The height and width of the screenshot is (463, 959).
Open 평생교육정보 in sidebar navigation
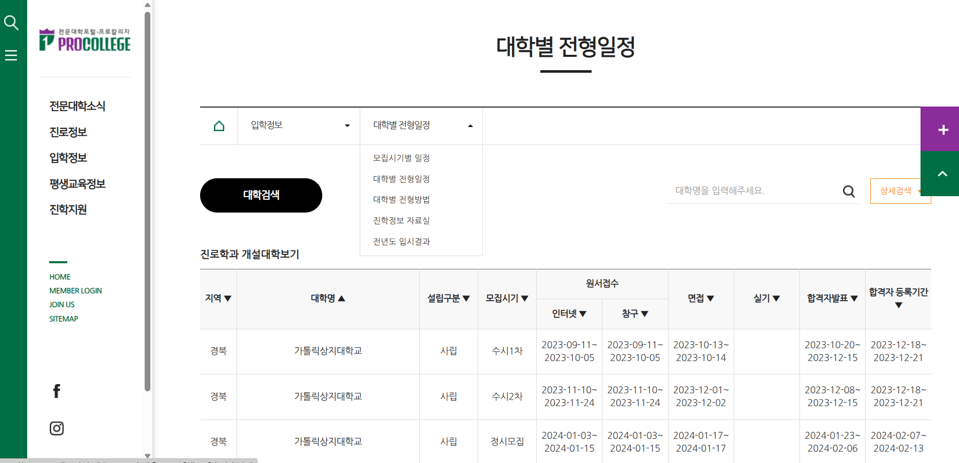pyautogui.click(x=77, y=184)
